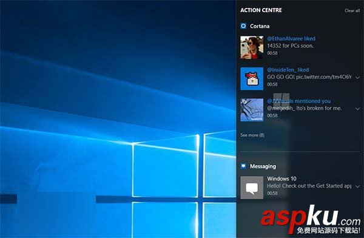The width and height of the screenshot is (364, 238).
Task: Click the 'Ito's broken for me.' text
Action: coord(319,108)
